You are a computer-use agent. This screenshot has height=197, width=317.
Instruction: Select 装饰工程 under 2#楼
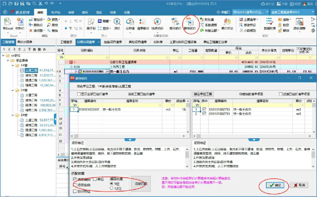[31, 100]
